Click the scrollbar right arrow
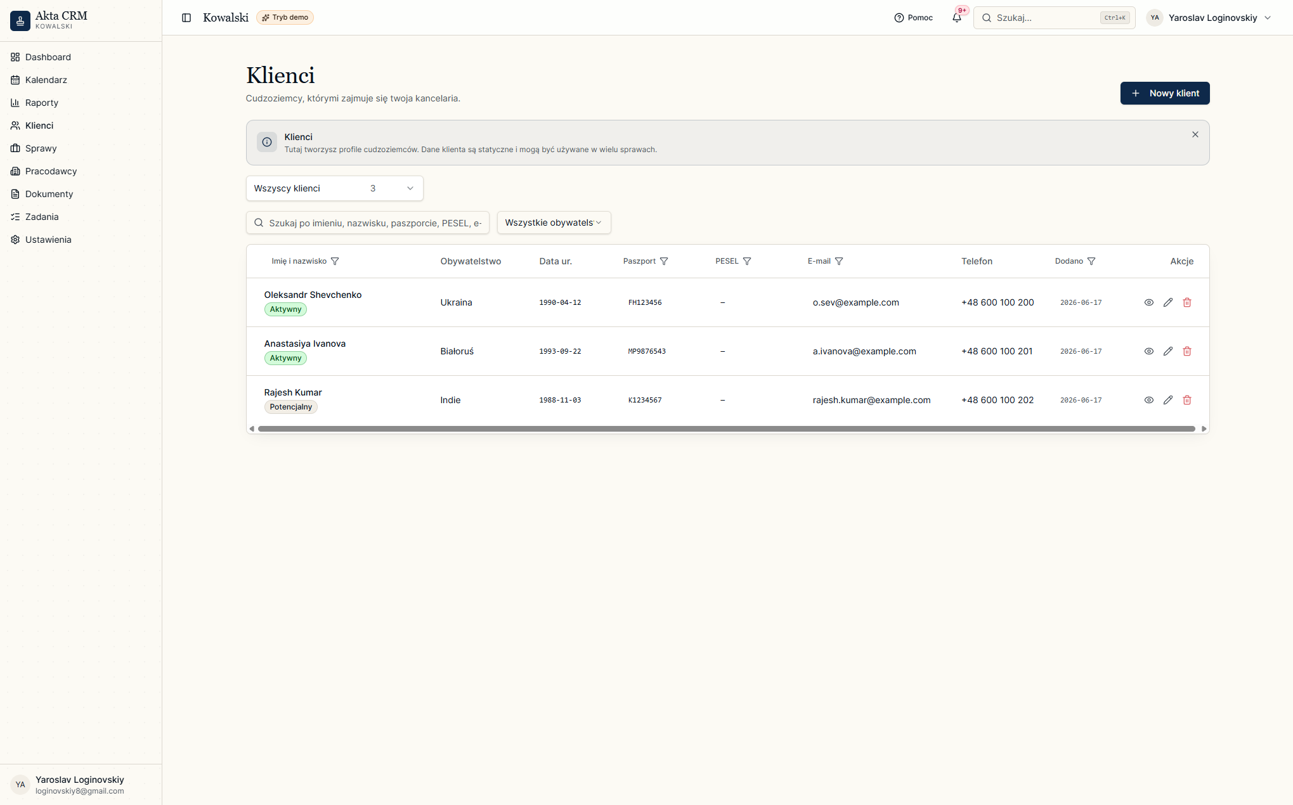The image size is (1293, 805). point(1204,429)
